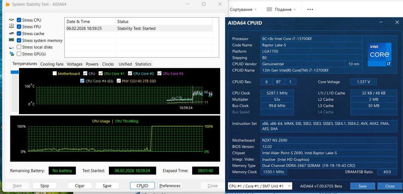Click the memory module icon beside Stress system memory
The image size is (403, 194).
(11, 40)
